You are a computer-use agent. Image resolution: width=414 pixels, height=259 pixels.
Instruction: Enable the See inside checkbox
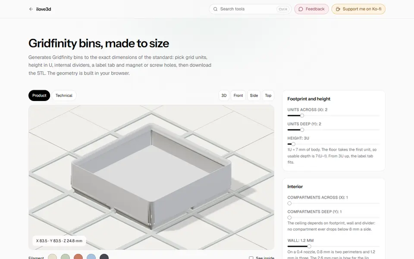tap(251, 258)
